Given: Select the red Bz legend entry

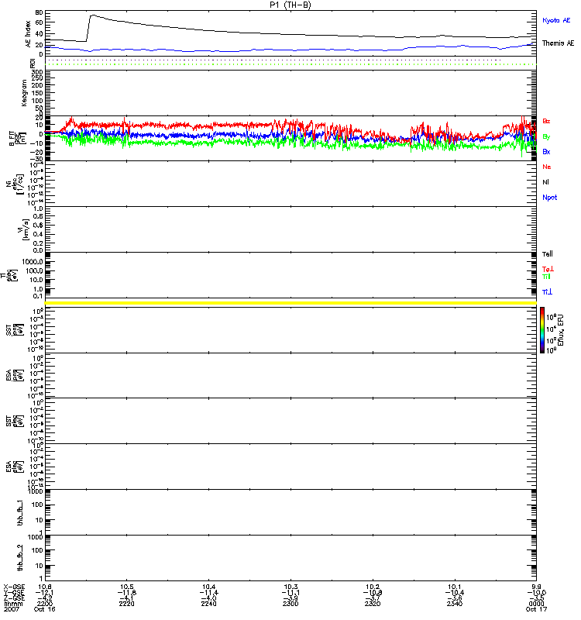Looking at the screenshot, I should click(x=546, y=121).
